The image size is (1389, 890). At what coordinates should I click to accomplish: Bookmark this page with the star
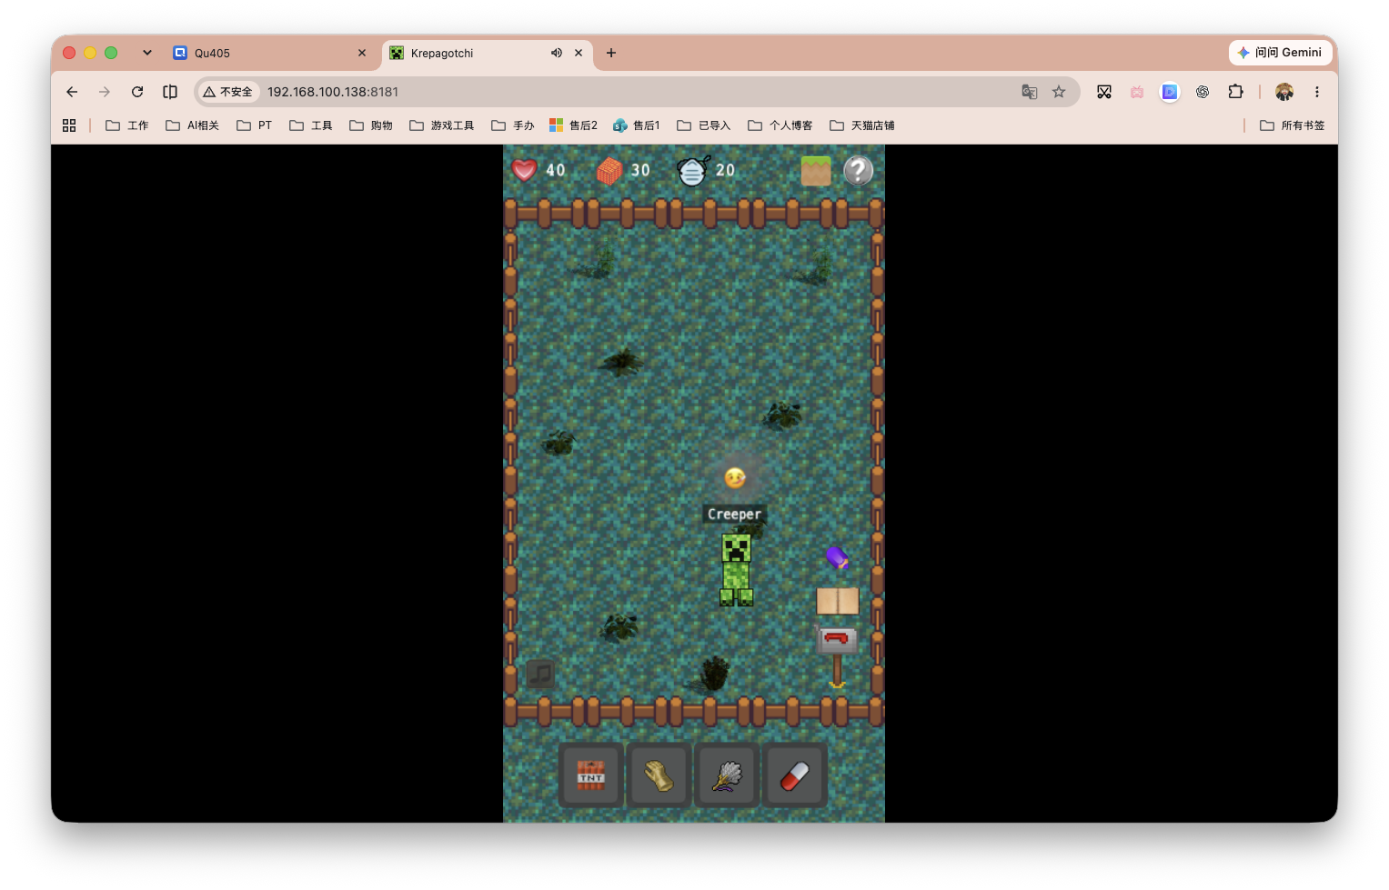click(x=1059, y=92)
